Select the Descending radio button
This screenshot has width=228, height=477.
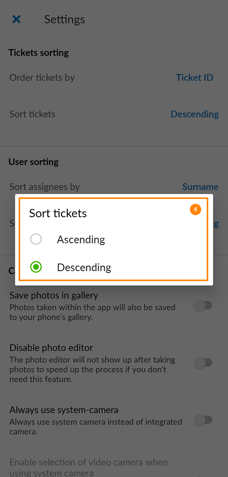pos(36,267)
